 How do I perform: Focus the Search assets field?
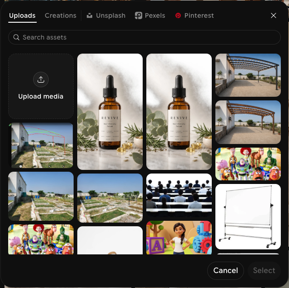(x=144, y=37)
